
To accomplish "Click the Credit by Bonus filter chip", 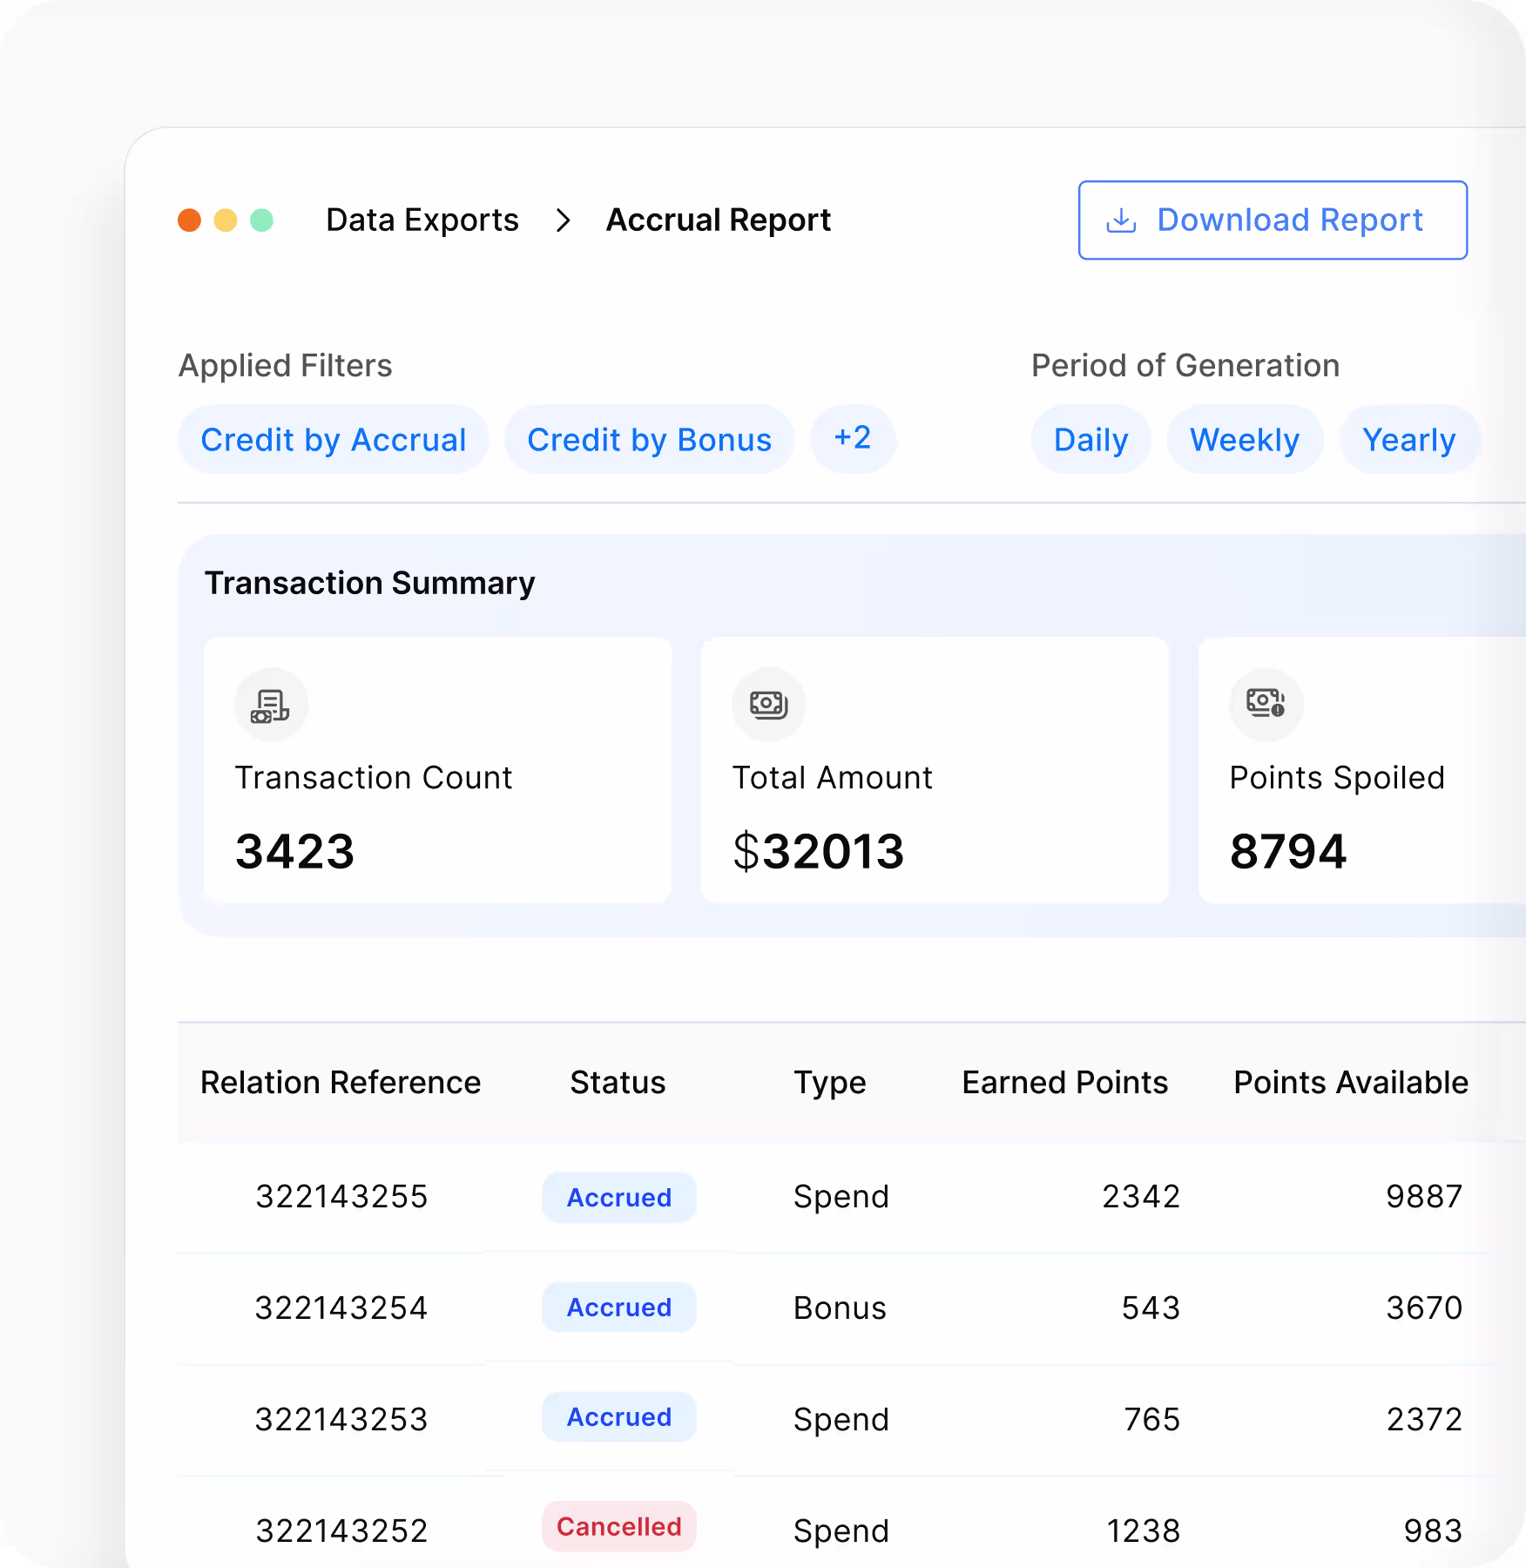I will click(x=650, y=439).
